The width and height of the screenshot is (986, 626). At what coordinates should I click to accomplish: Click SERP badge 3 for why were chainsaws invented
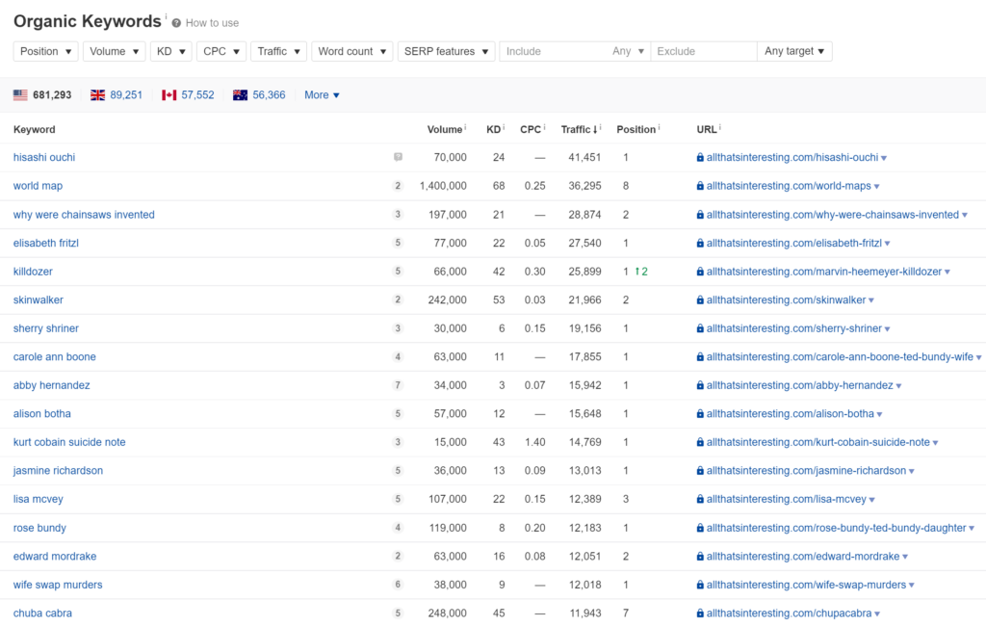(398, 215)
